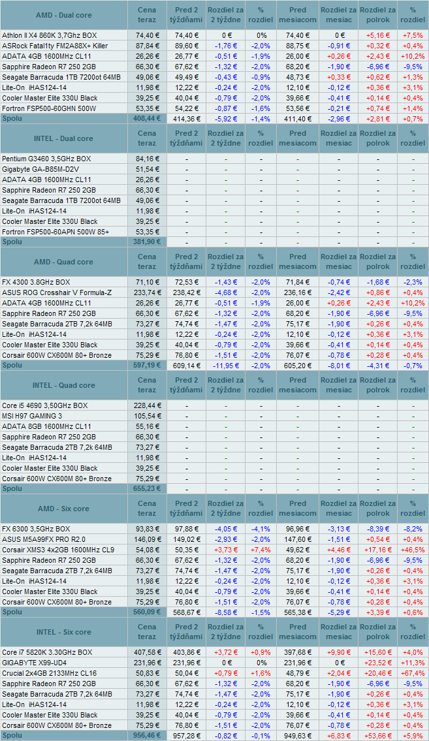Select the blue "-11,95 €" two-week difference

226,366
